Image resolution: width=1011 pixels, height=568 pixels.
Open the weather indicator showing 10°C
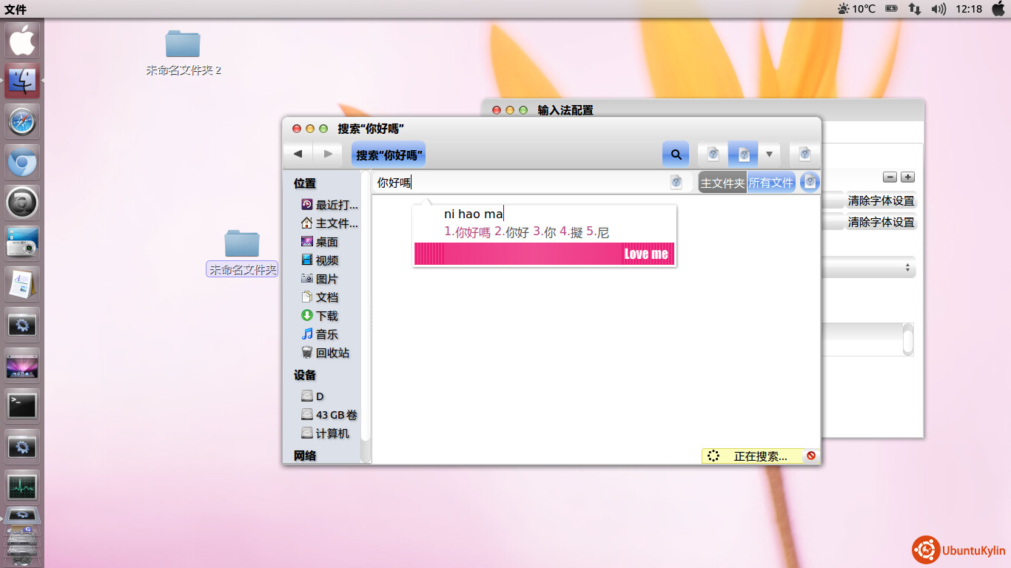[x=856, y=9]
